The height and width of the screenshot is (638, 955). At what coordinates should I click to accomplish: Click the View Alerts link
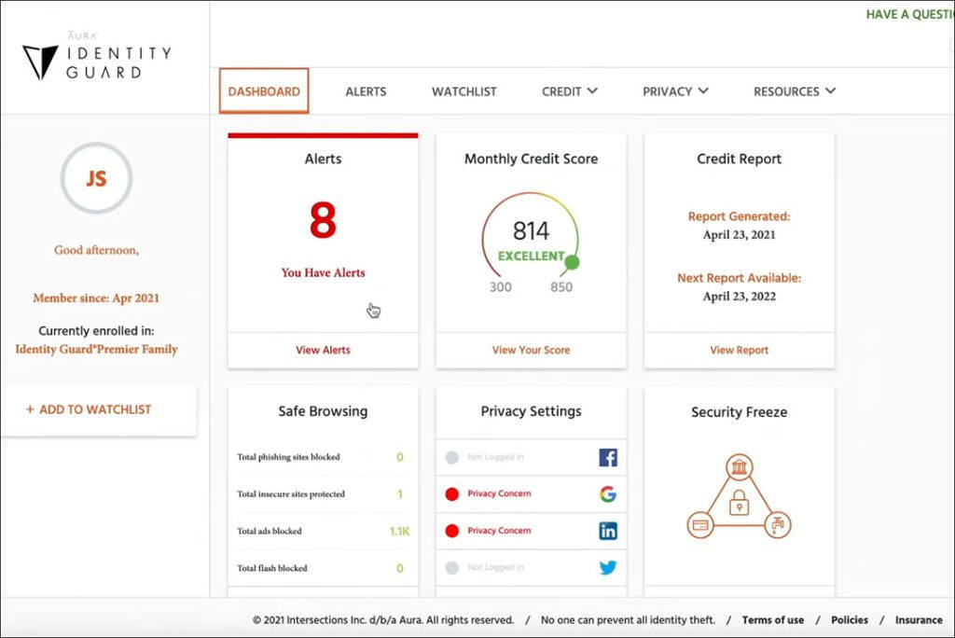coord(323,350)
